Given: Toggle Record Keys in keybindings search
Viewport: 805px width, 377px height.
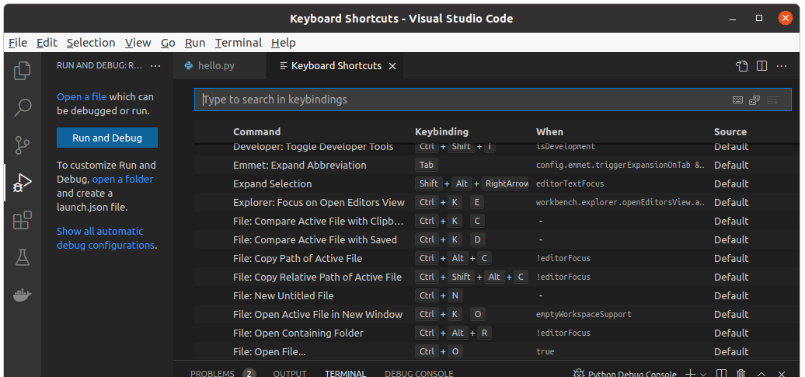Looking at the screenshot, I should (737, 99).
